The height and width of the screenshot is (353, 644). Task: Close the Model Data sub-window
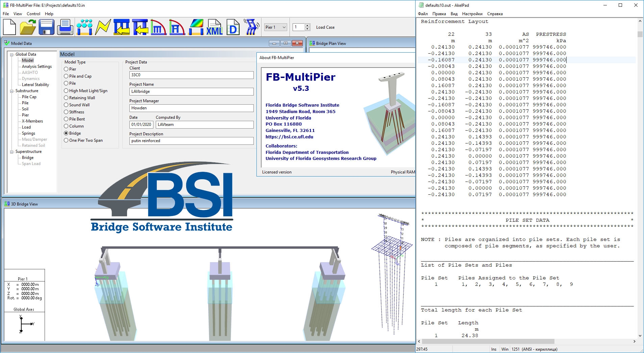point(297,43)
